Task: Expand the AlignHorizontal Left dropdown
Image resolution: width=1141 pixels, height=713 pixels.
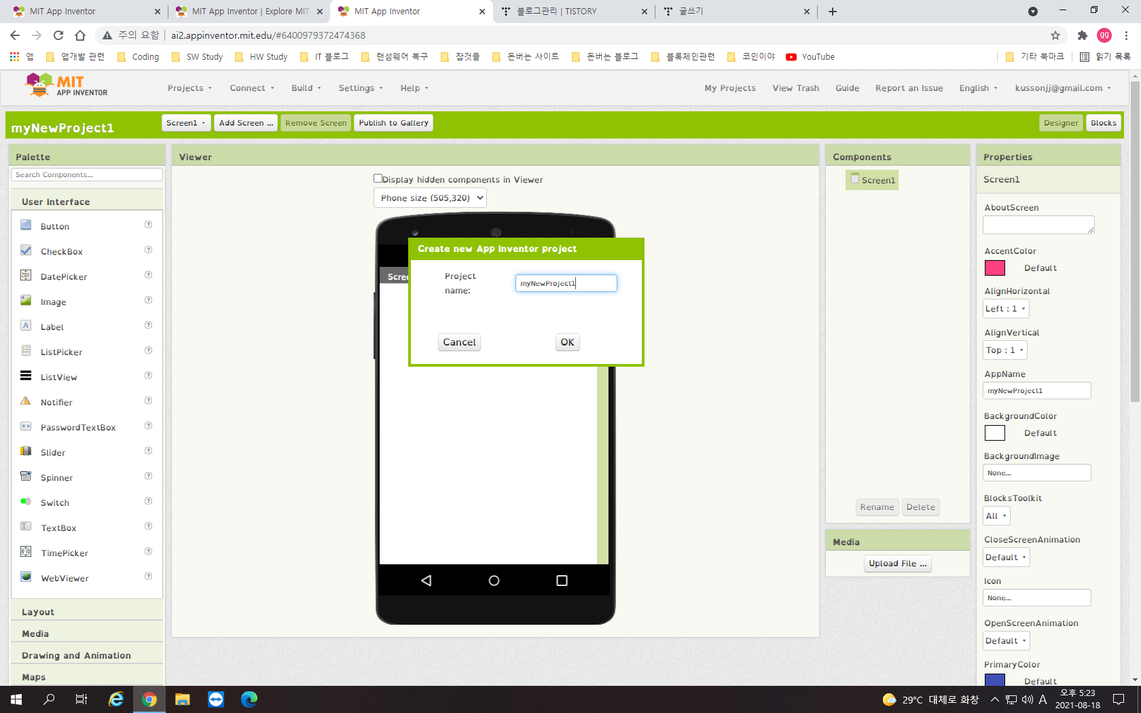Action: (x=1006, y=309)
